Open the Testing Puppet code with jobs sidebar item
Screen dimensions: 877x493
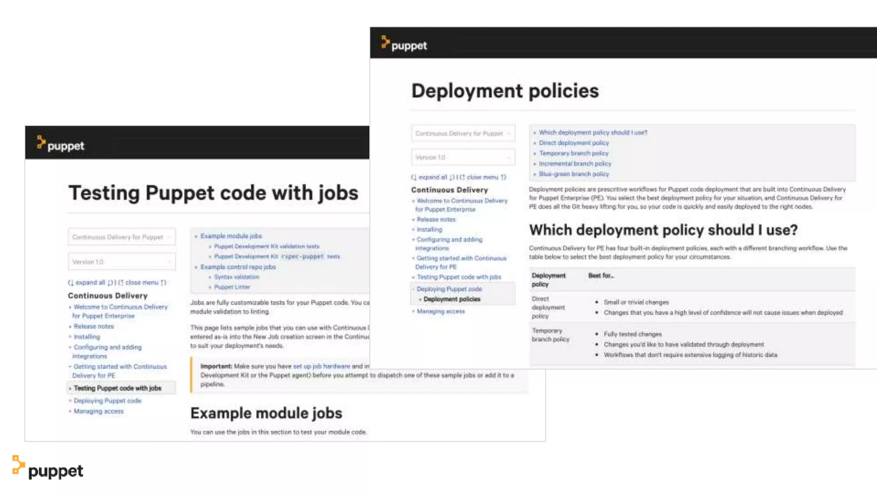[117, 388]
